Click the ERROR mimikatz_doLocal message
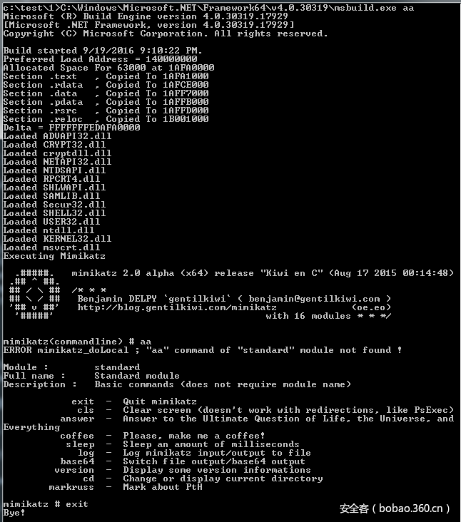The height and width of the screenshot is (522, 461). [x=203, y=350]
